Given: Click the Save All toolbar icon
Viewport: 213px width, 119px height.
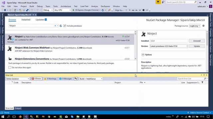Looking at the screenshot, I should [27, 10].
